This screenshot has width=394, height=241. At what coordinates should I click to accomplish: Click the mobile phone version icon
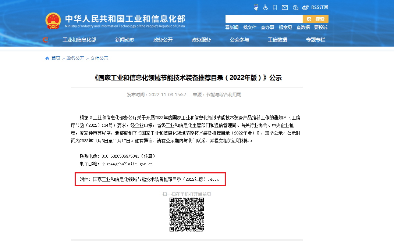coord(275,7)
